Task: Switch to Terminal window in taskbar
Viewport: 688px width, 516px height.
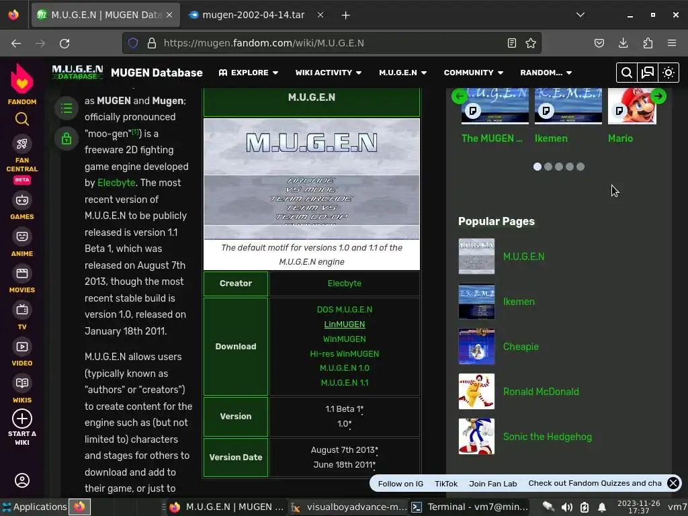Action: tap(470, 507)
